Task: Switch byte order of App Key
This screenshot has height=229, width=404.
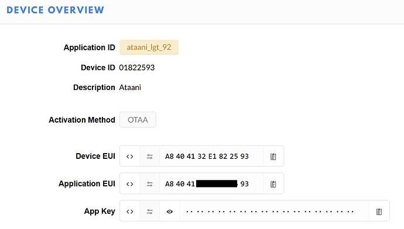Action: 150,211
